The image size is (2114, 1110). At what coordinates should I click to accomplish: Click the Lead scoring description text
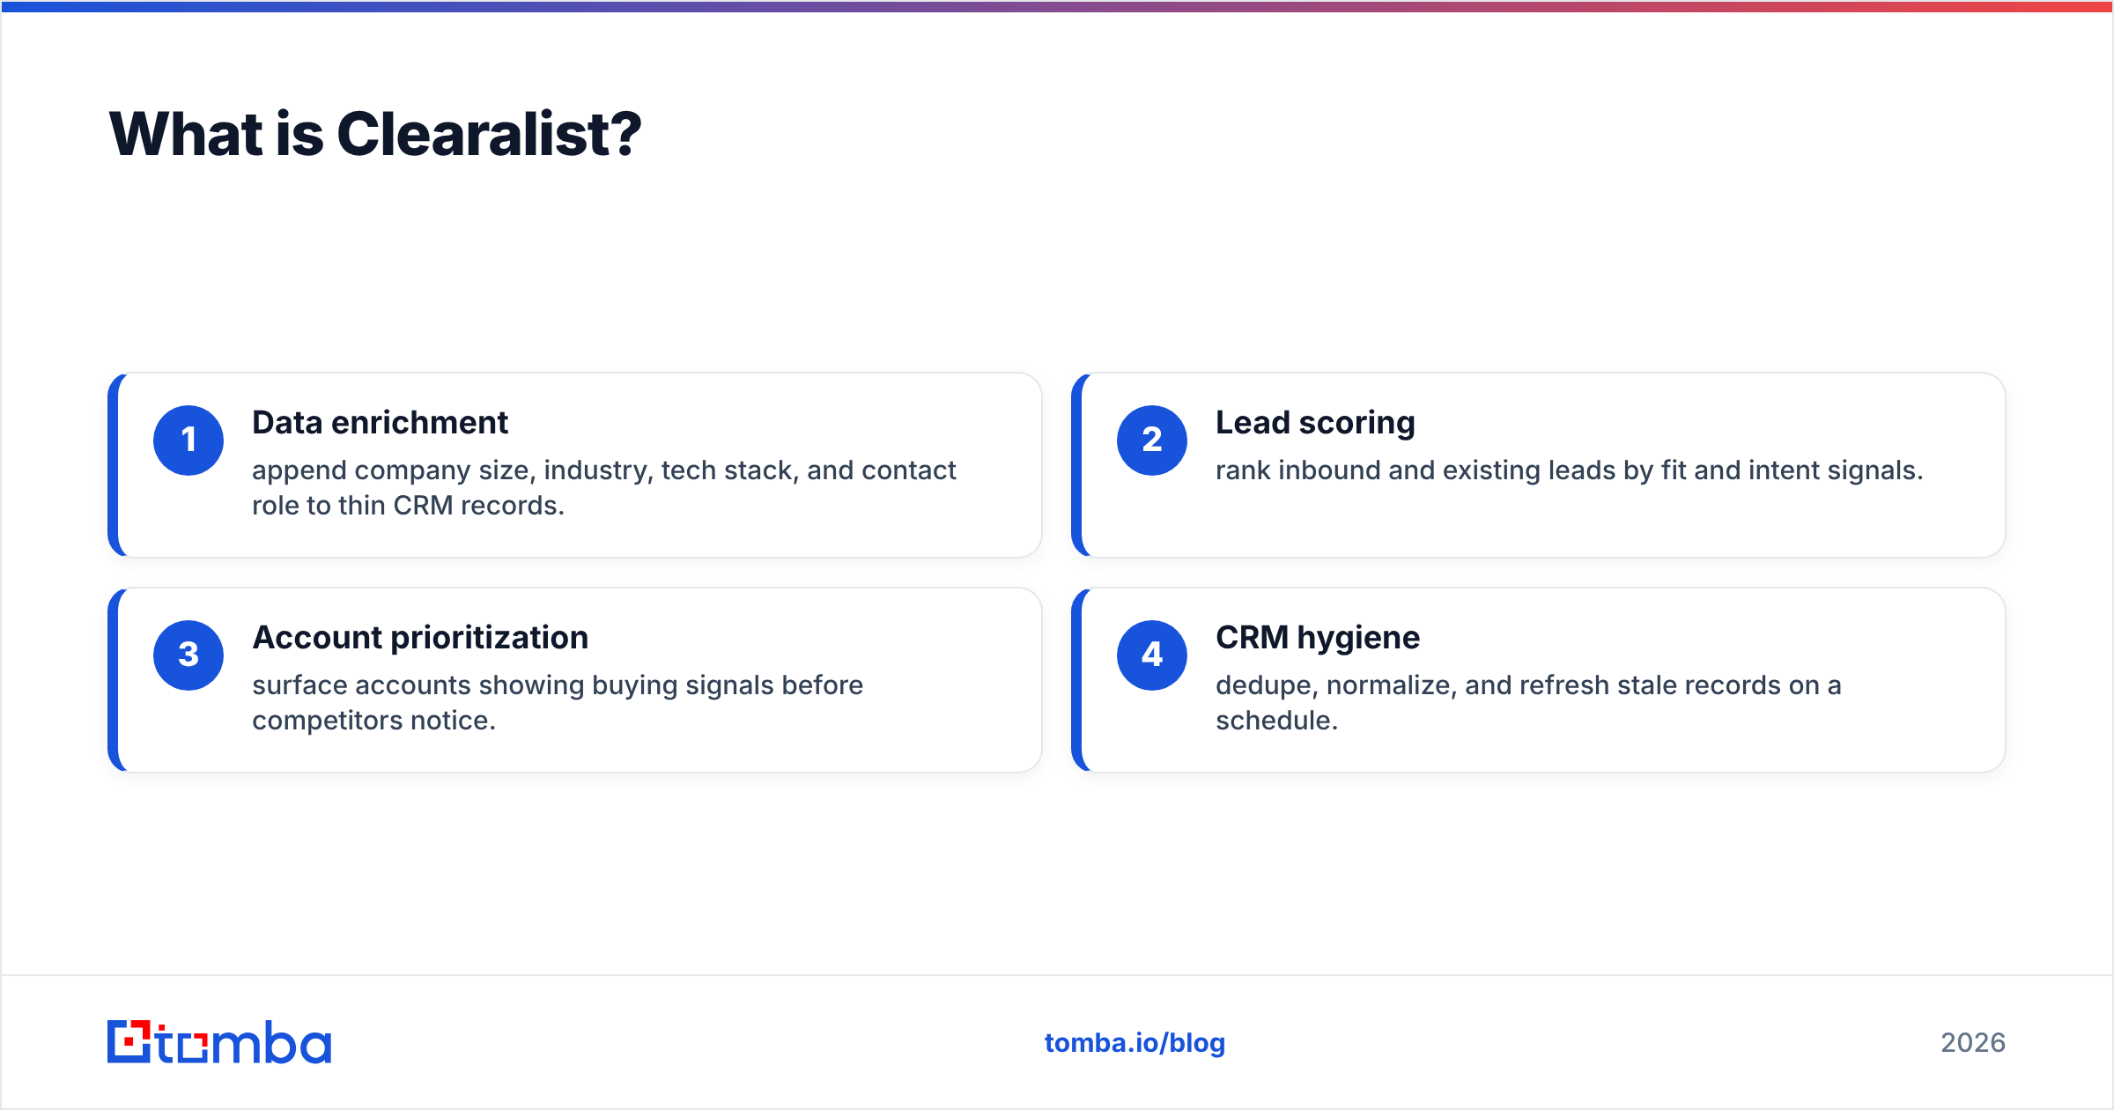pos(1569,470)
